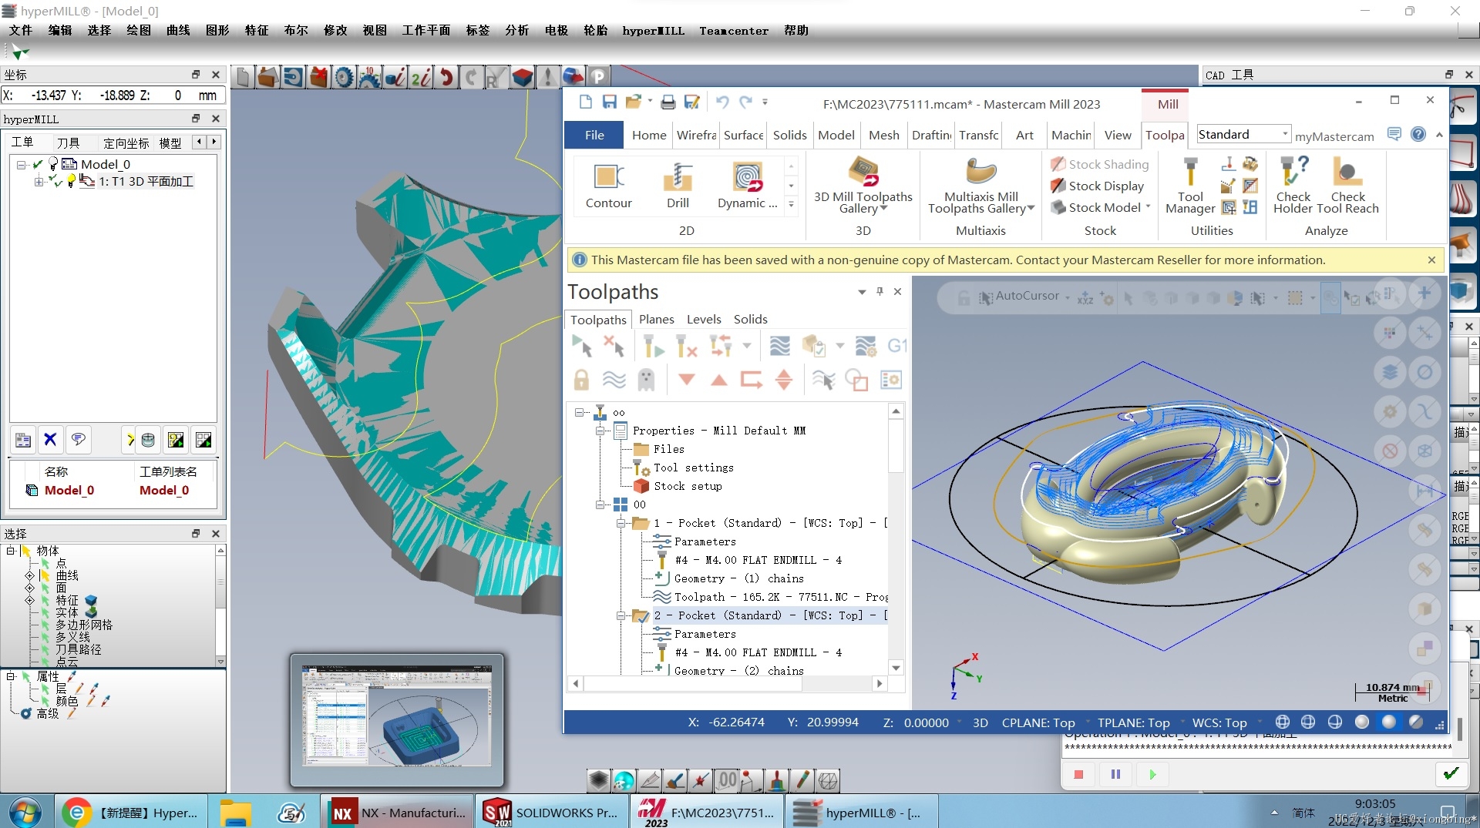This screenshot has width=1480, height=828.
Task: Open the hyperMILL 分析 menu
Action: (x=516, y=30)
